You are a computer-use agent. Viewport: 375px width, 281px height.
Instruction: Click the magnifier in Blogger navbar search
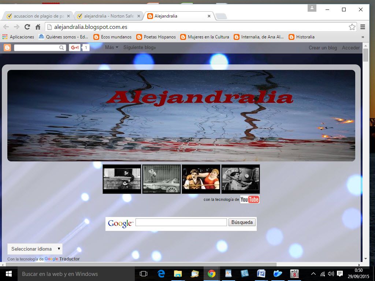click(62, 48)
